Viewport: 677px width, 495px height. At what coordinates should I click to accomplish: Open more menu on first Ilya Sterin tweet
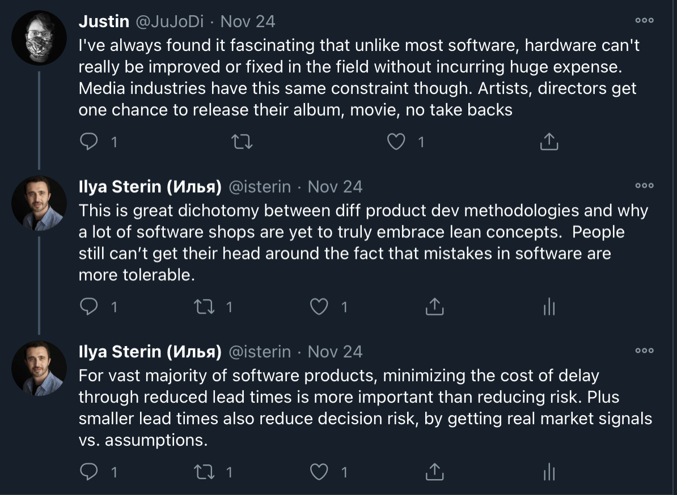pyautogui.click(x=644, y=185)
